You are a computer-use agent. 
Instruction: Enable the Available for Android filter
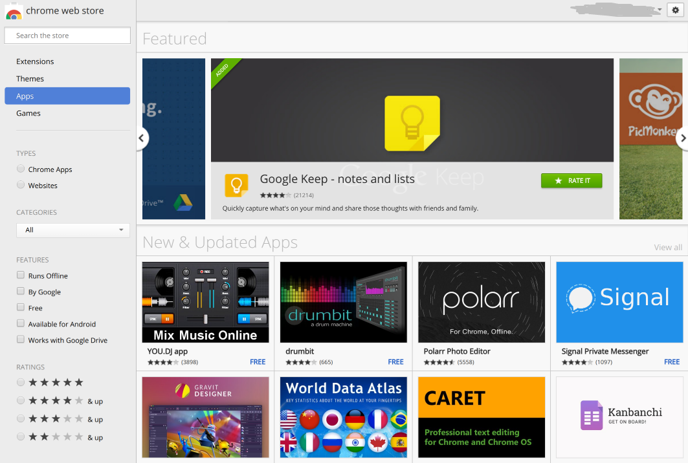(21, 323)
